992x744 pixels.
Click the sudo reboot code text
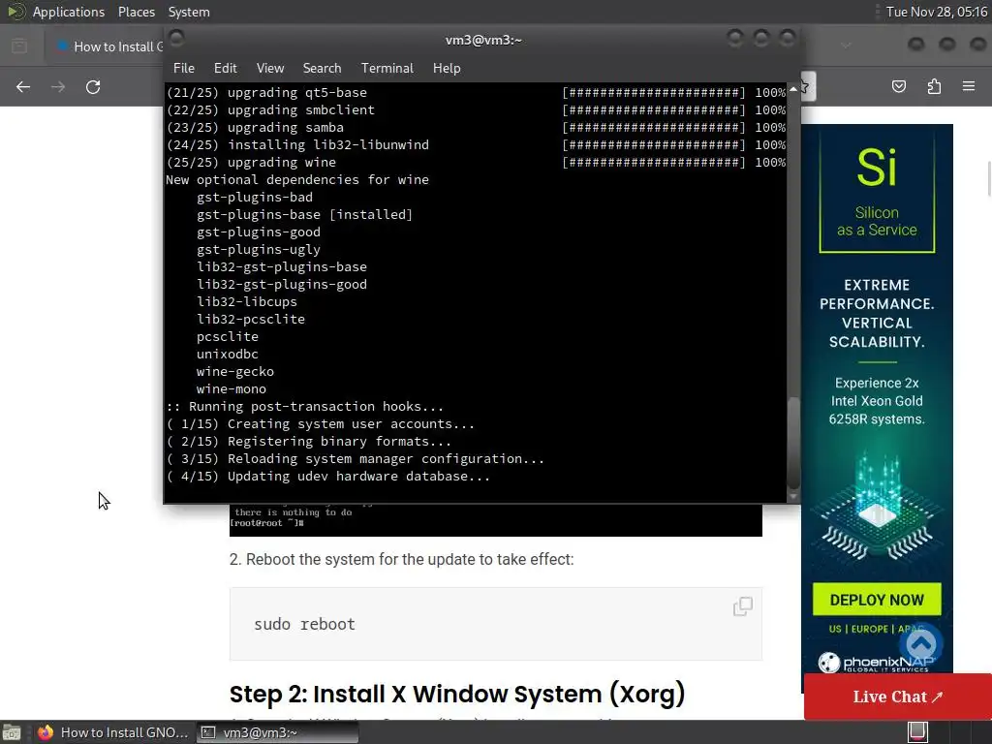click(304, 625)
